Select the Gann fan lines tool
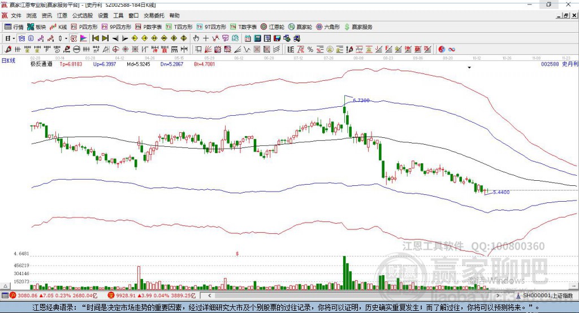The image size is (579, 313). tap(208, 49)
